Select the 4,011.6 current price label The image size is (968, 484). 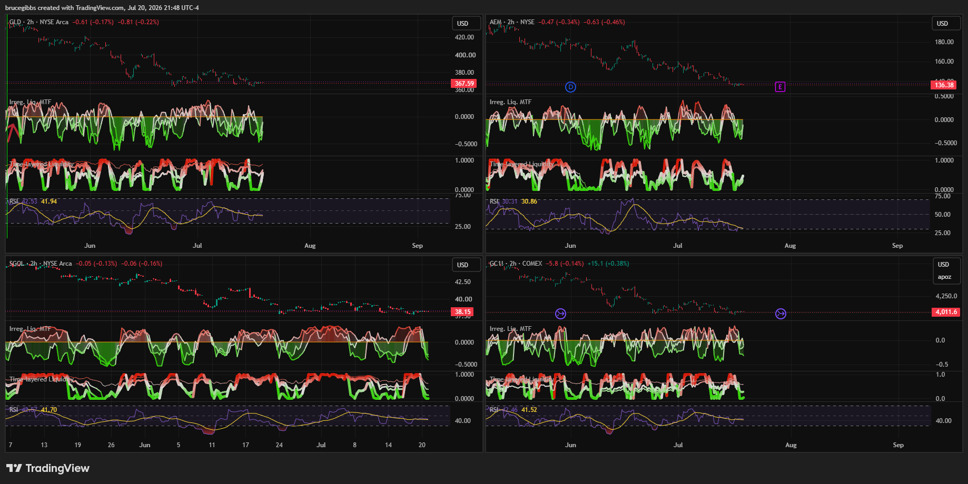pyautogui.click(x=946, y=312)
